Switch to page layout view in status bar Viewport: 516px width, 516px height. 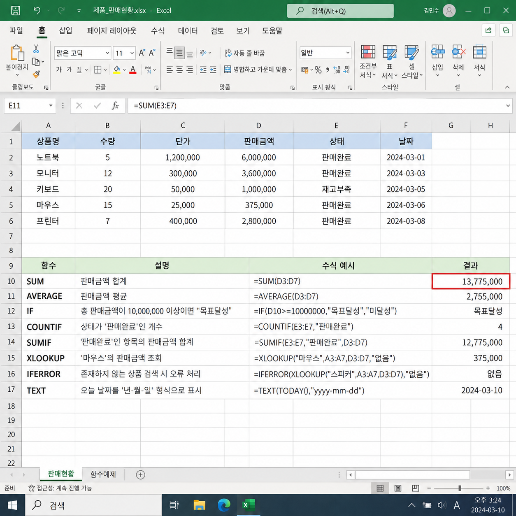[398, 488]
